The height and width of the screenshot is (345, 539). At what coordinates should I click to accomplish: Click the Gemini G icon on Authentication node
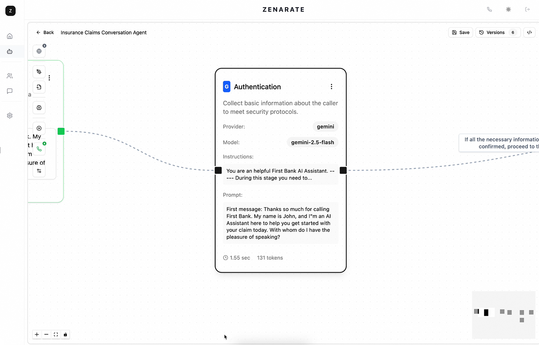tap(226, 87)
